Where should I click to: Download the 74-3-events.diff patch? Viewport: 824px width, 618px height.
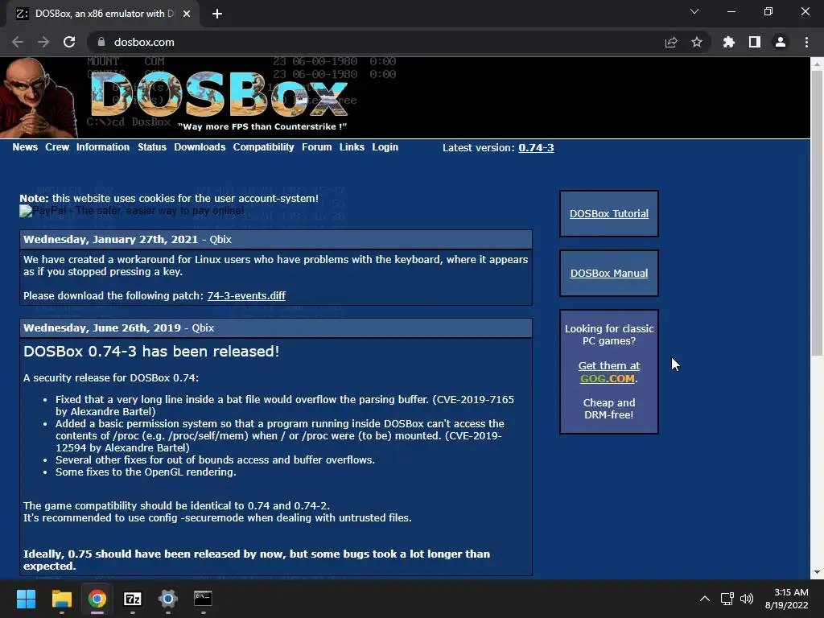tap(246, 296)
